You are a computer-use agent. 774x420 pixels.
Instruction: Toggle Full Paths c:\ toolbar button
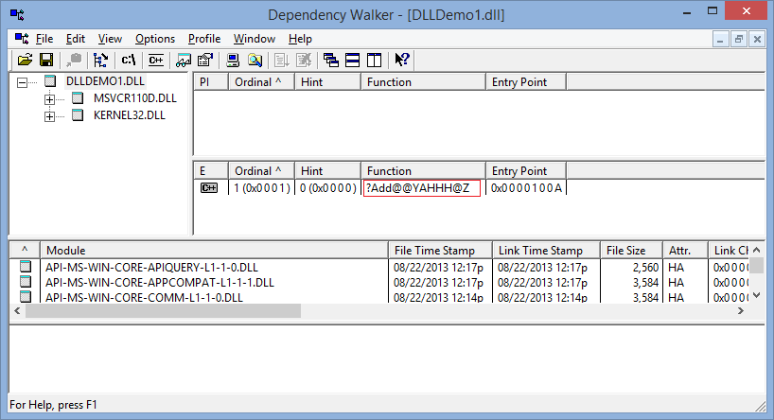click(x=129, y=61)
